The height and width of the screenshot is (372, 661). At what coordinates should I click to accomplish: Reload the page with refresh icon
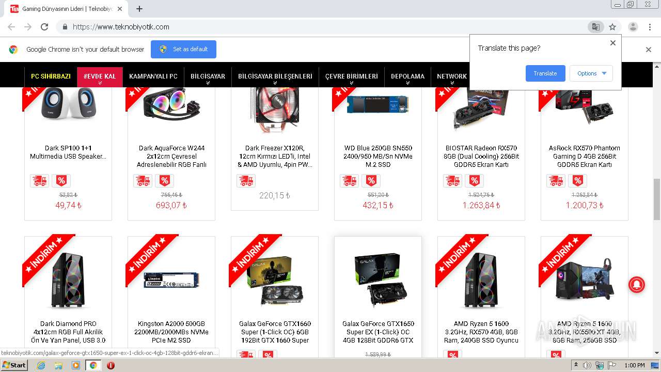tap(44, 27)
